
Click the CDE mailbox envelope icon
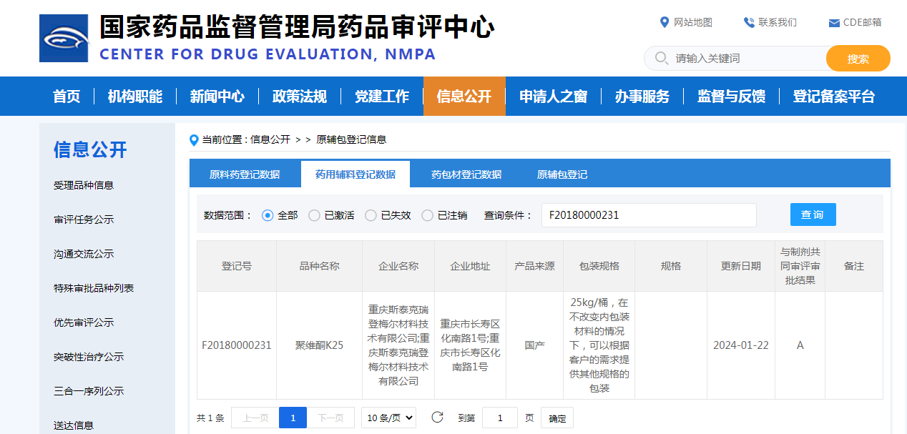click(x=833, y=23)
